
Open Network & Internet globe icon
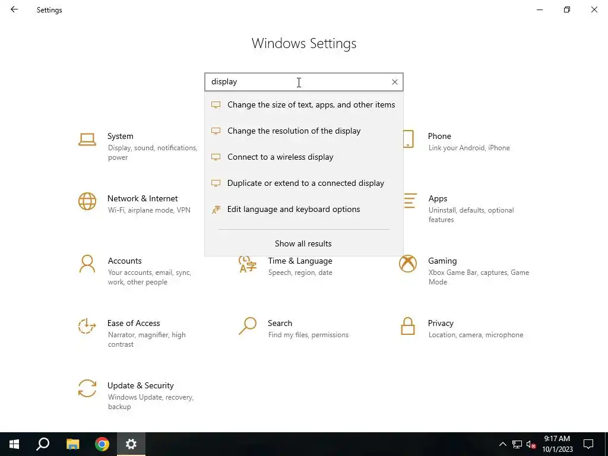click(87, 202)
